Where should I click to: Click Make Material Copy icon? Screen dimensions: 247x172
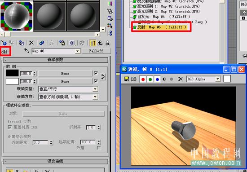tap(42, 43)
